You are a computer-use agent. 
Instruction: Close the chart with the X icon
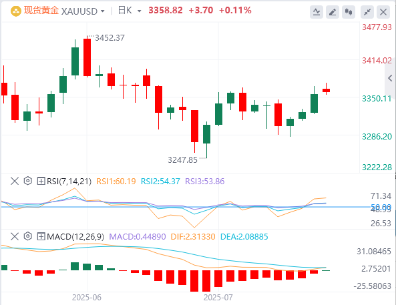tap(383, 12)
